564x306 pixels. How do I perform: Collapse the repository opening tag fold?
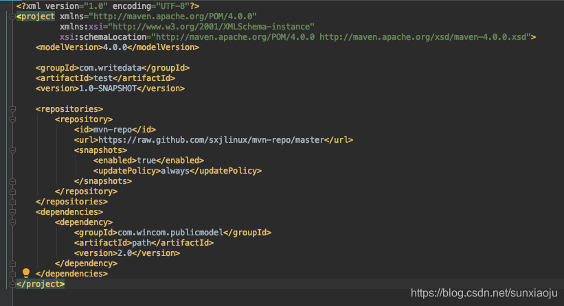pyautogui.click(x=12, y=119)
